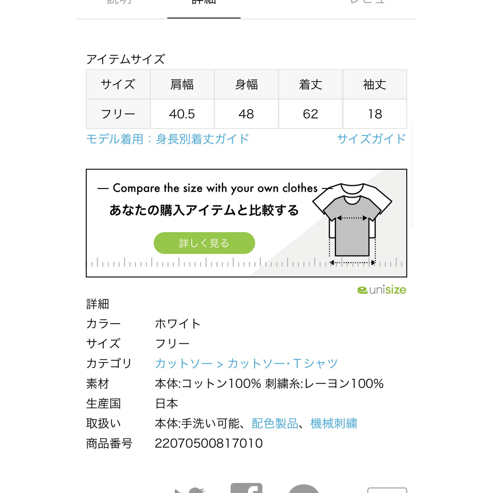Share on Twitter via bird icon
The height and width of the screenshot is (493, 493).
click(x=189, y=490)
